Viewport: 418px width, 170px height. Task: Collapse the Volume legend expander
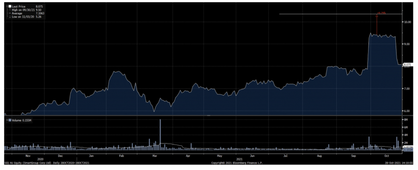pyautogui.click(x=7, y=120)
